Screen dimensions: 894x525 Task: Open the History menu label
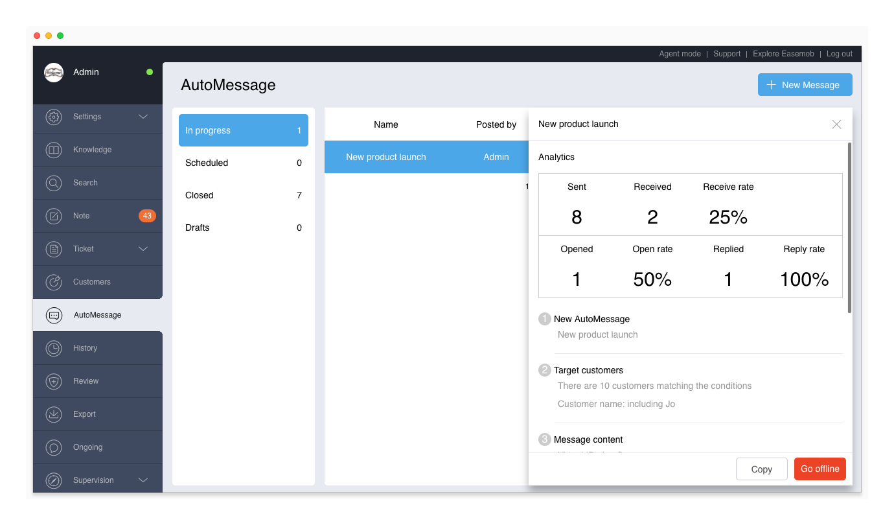85,348
